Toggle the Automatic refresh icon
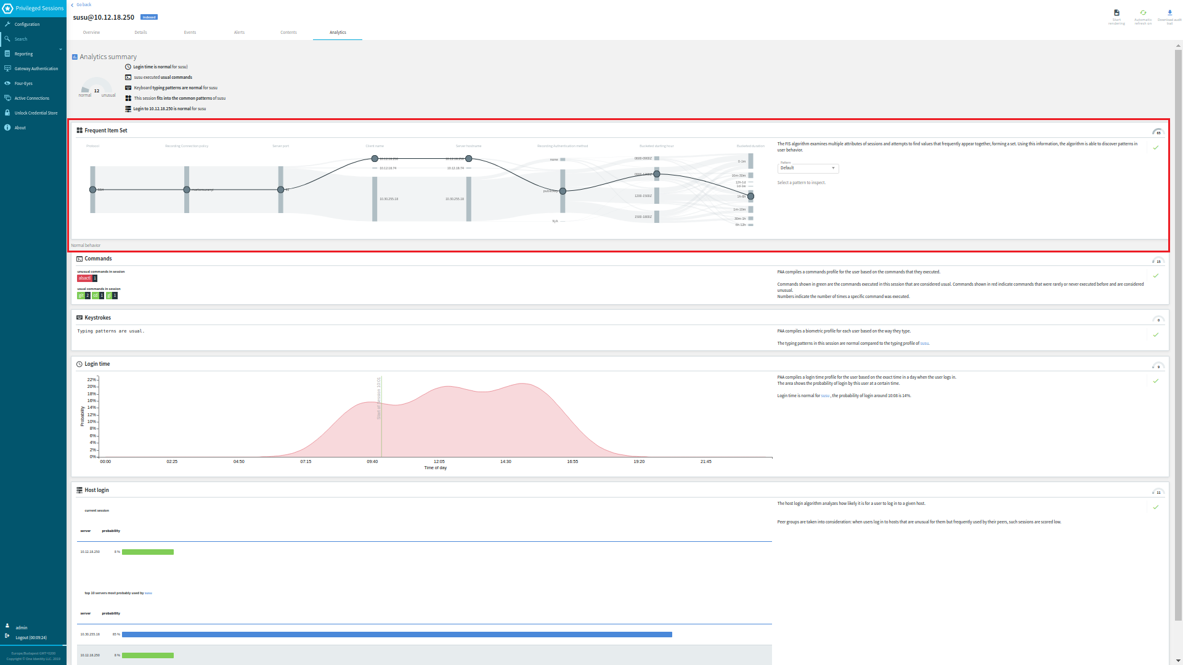This screenshot has width=1183, height=665. [1143, 12]
